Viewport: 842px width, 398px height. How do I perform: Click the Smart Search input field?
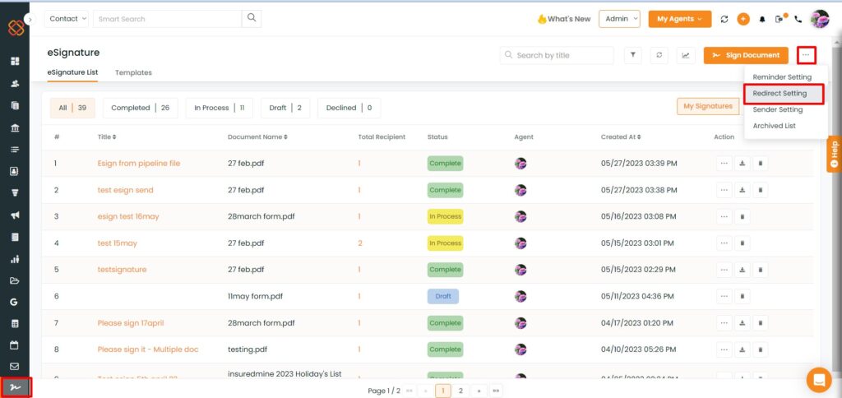(x=168, y=18)
